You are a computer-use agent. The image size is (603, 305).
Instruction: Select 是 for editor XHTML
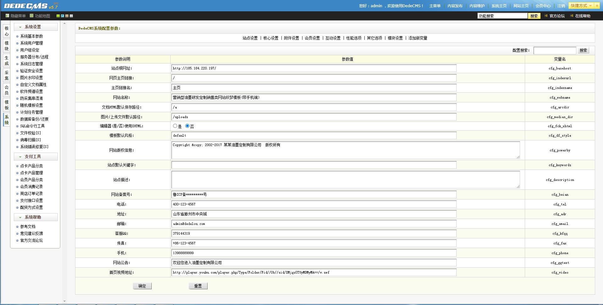click(175, 126)
